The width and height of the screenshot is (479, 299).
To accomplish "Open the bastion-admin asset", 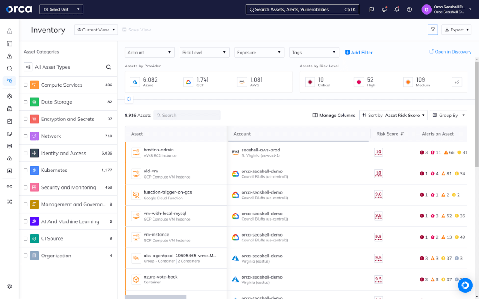I will point(158,150).
